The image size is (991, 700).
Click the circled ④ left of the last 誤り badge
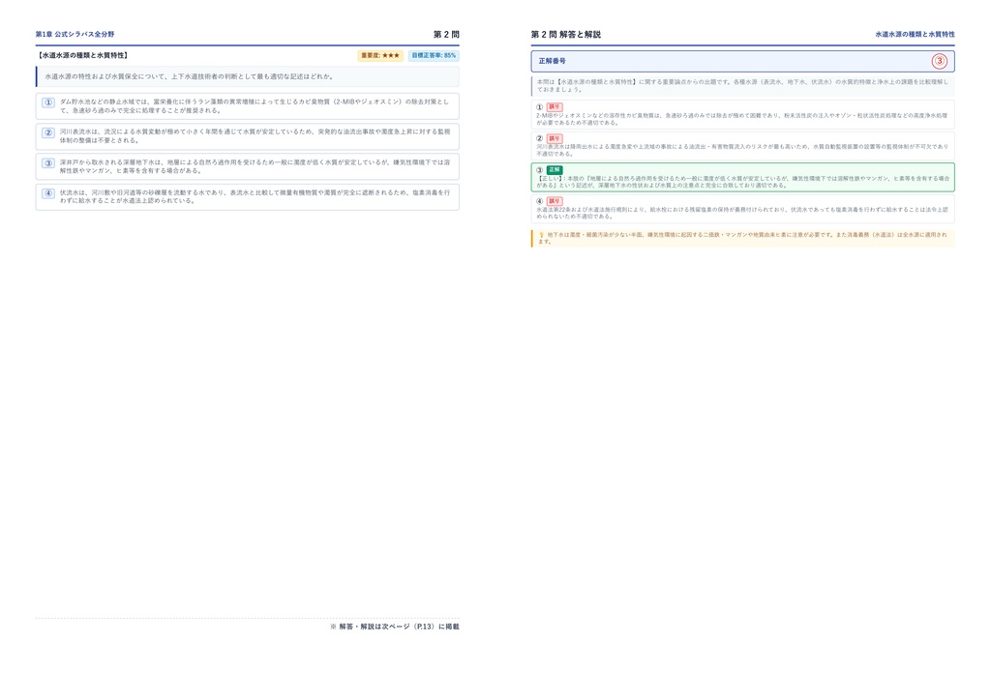point(540,201)
